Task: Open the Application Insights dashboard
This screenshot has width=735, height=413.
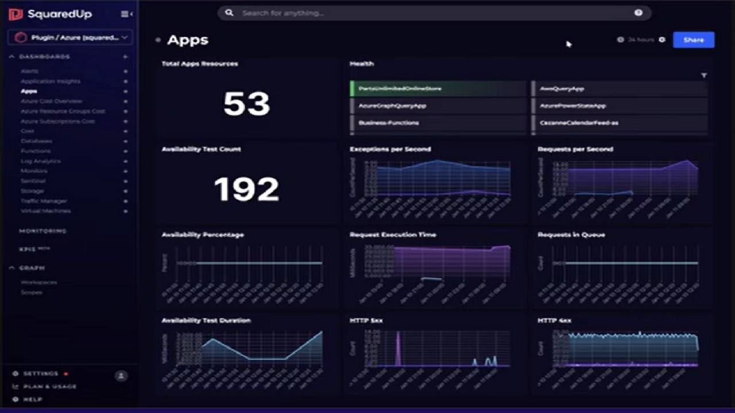Action: tap(51, 81)
